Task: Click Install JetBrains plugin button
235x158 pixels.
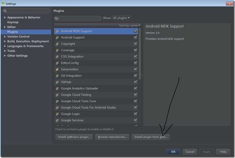Action: tap(74, 137)
